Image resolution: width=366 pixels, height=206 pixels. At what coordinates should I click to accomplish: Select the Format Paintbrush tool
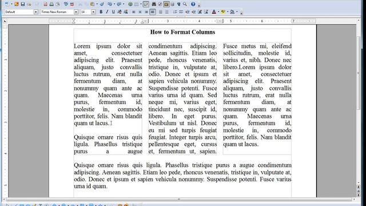102,4
